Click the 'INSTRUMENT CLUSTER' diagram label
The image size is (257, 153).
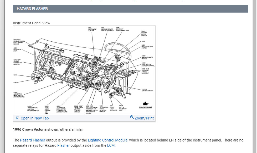coord(92,29)
